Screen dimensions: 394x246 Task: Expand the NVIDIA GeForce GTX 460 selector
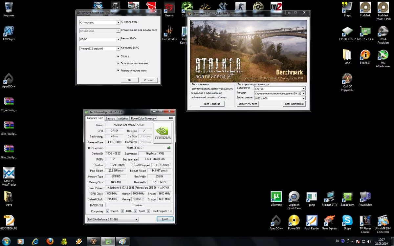[x=136, y=219]
